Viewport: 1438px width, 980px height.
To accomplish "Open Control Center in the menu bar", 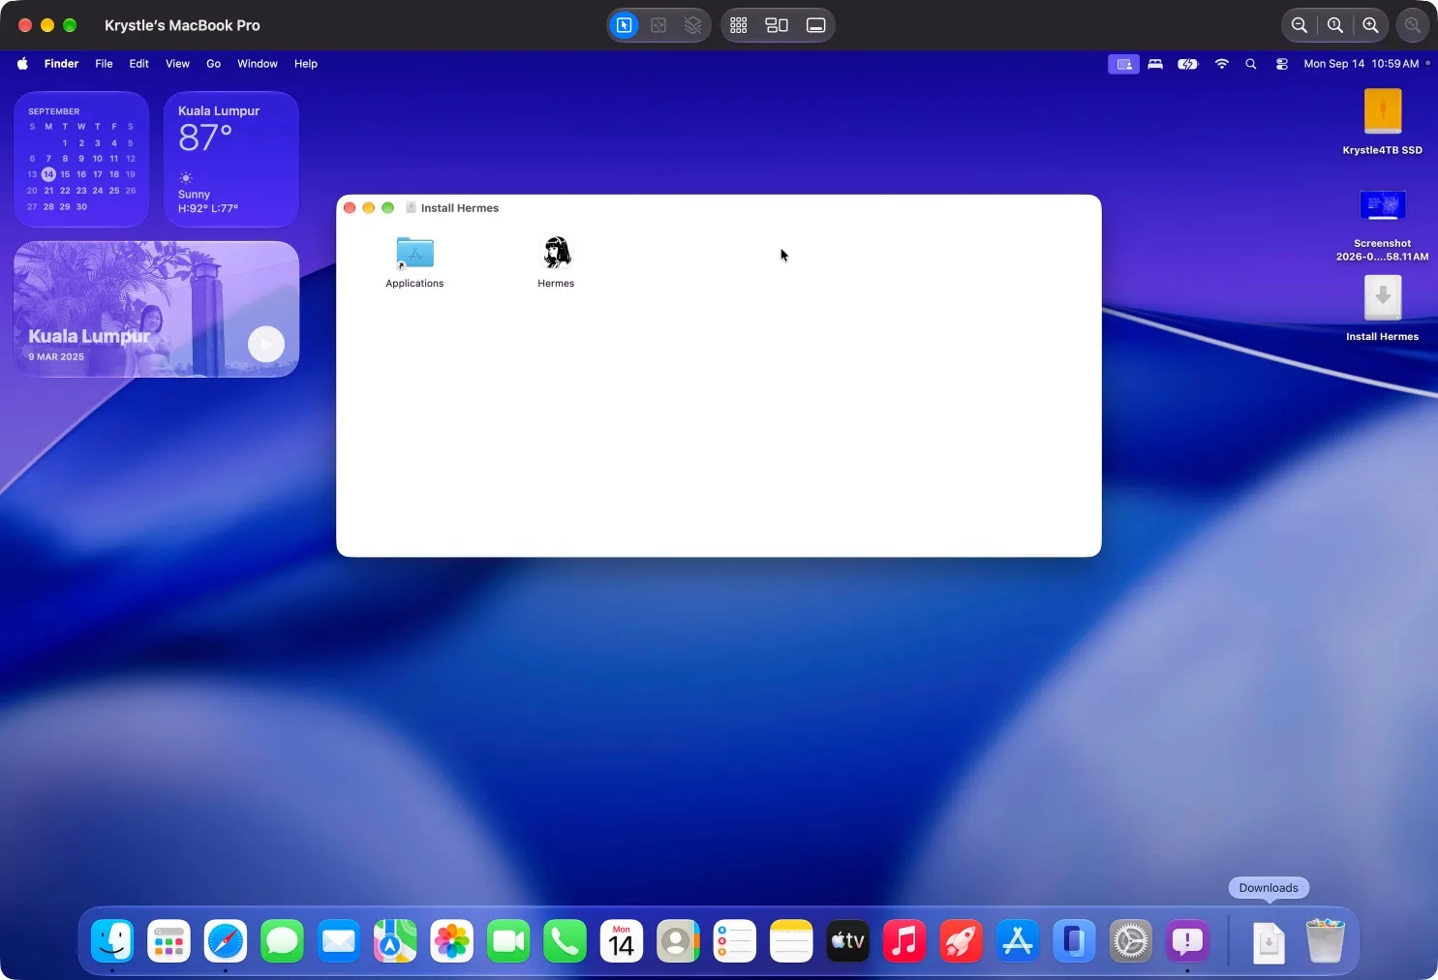I will tap(1281, 64).
